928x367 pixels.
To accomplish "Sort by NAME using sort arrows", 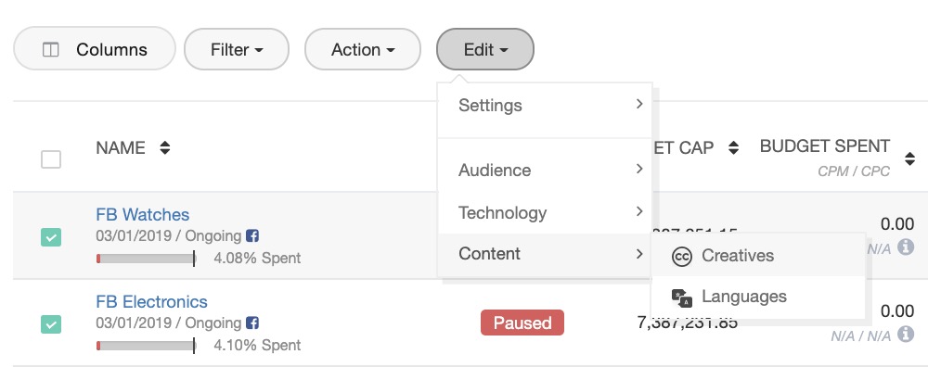I will pyautogui.click(x=165, y=147).
